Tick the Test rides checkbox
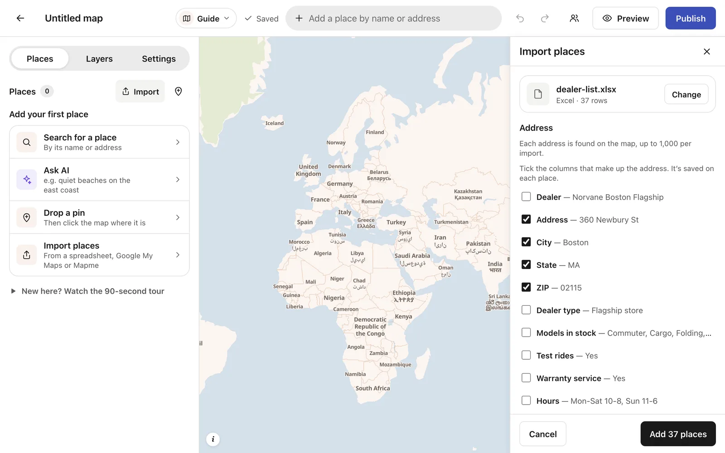The image size is (725, 453). point(526,355)
